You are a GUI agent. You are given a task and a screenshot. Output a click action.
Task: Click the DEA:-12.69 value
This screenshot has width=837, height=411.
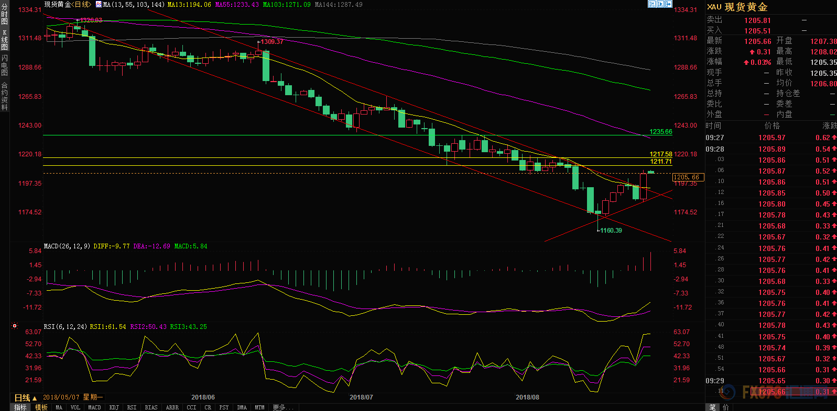pos(152,246)
